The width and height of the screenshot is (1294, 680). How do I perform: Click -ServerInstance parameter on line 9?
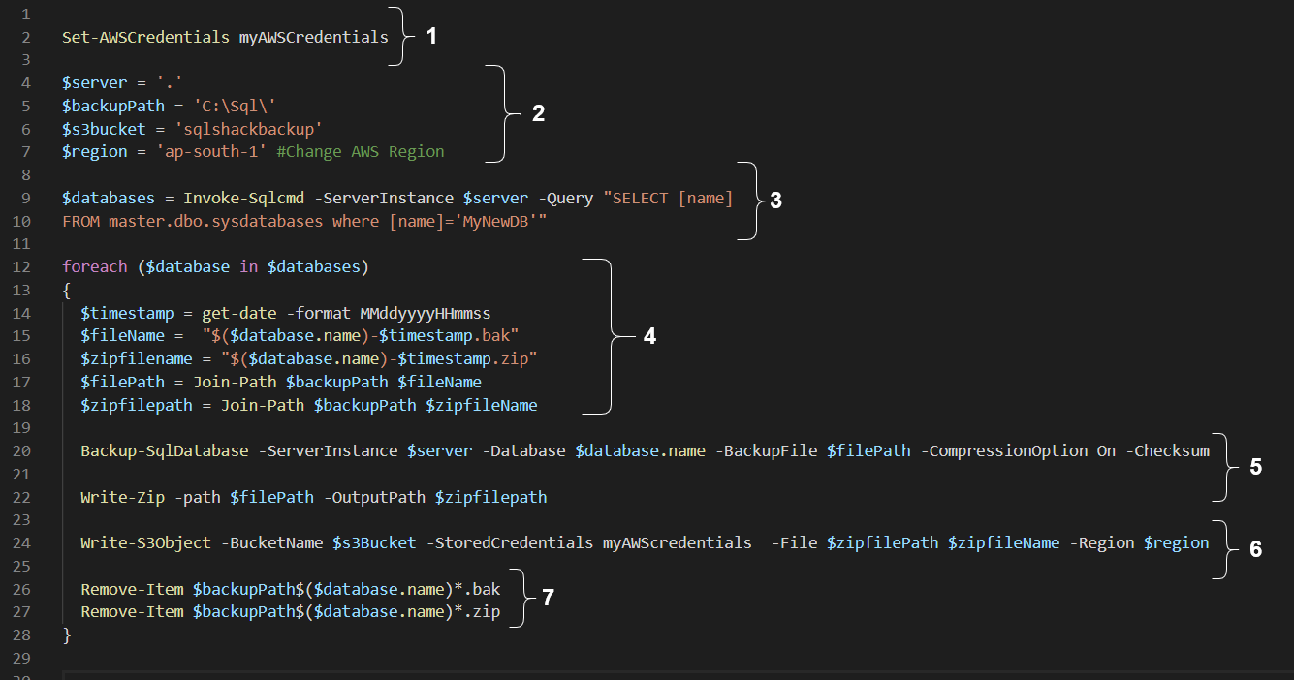(x=384, y=198)
